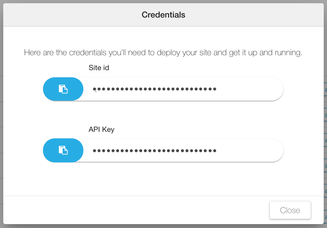Click the "Site id" field label
327x228 pixels.
pyautogui.click(x=99, y=68)
